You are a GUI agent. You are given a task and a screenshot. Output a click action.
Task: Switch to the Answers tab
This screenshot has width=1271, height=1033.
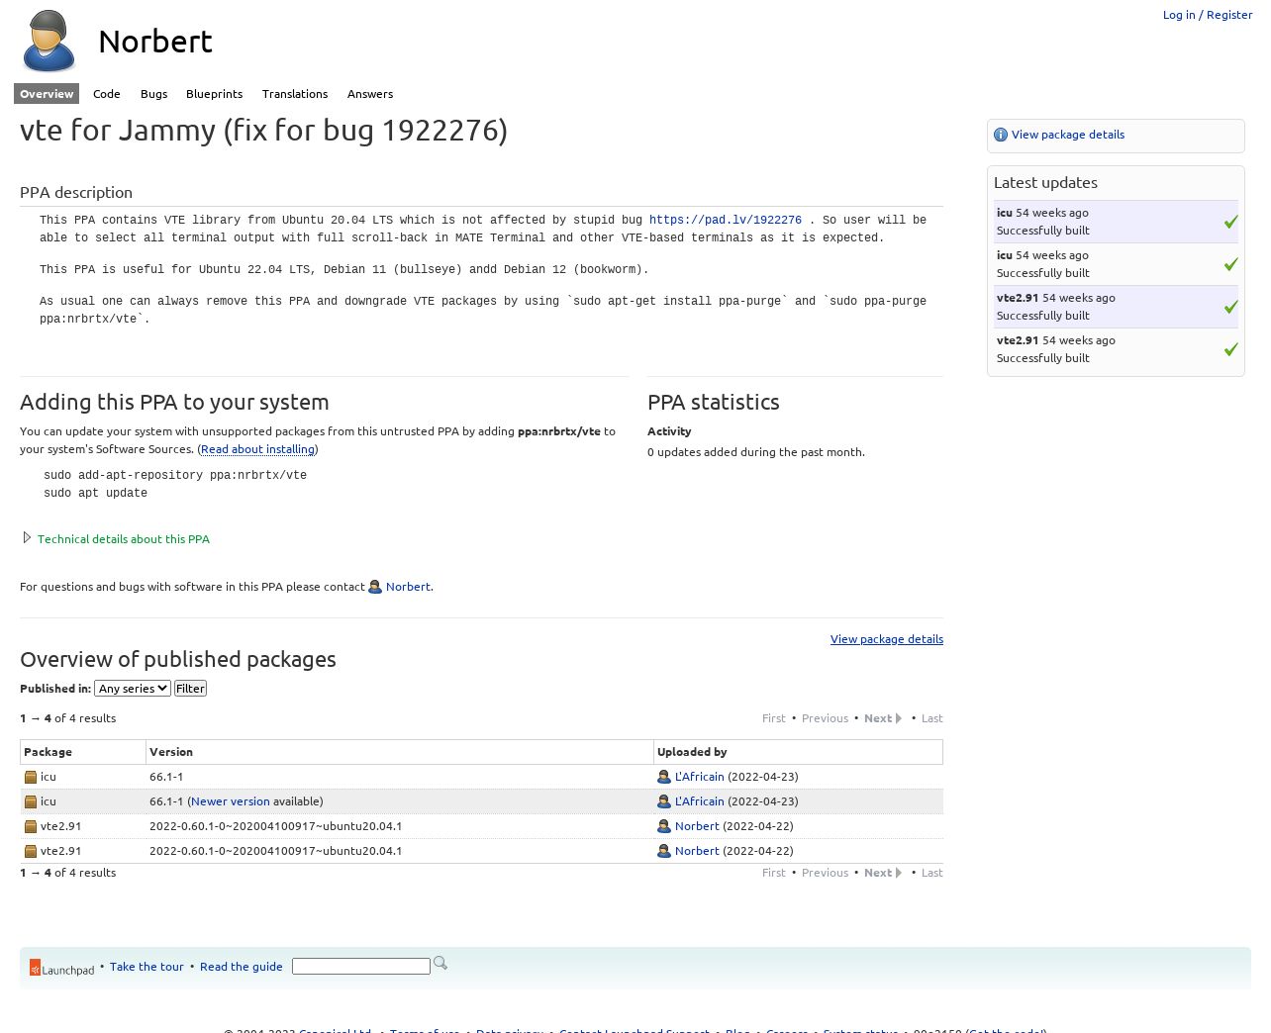click(370, 94)
